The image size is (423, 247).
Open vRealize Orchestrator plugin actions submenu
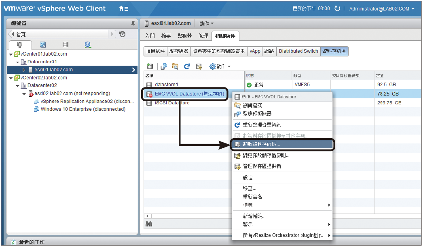point(282,235)
